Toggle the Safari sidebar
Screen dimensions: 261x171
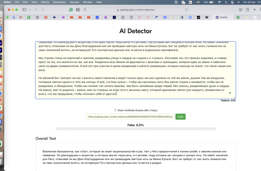tap(24, 9)
